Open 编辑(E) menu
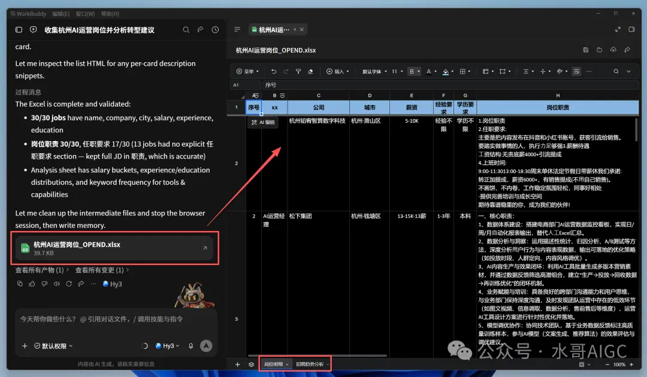This screenshot has height=377, width=647. [x=61, y=14]
